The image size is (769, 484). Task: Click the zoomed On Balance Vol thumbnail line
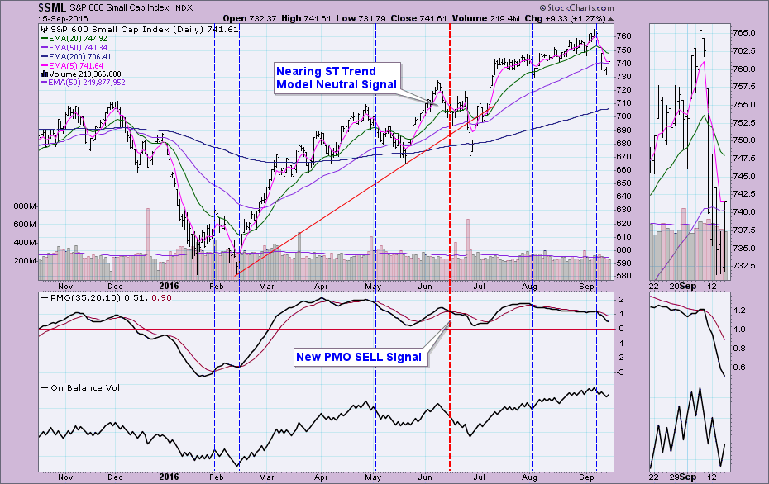pyautogui.click(x=687, y=428)
